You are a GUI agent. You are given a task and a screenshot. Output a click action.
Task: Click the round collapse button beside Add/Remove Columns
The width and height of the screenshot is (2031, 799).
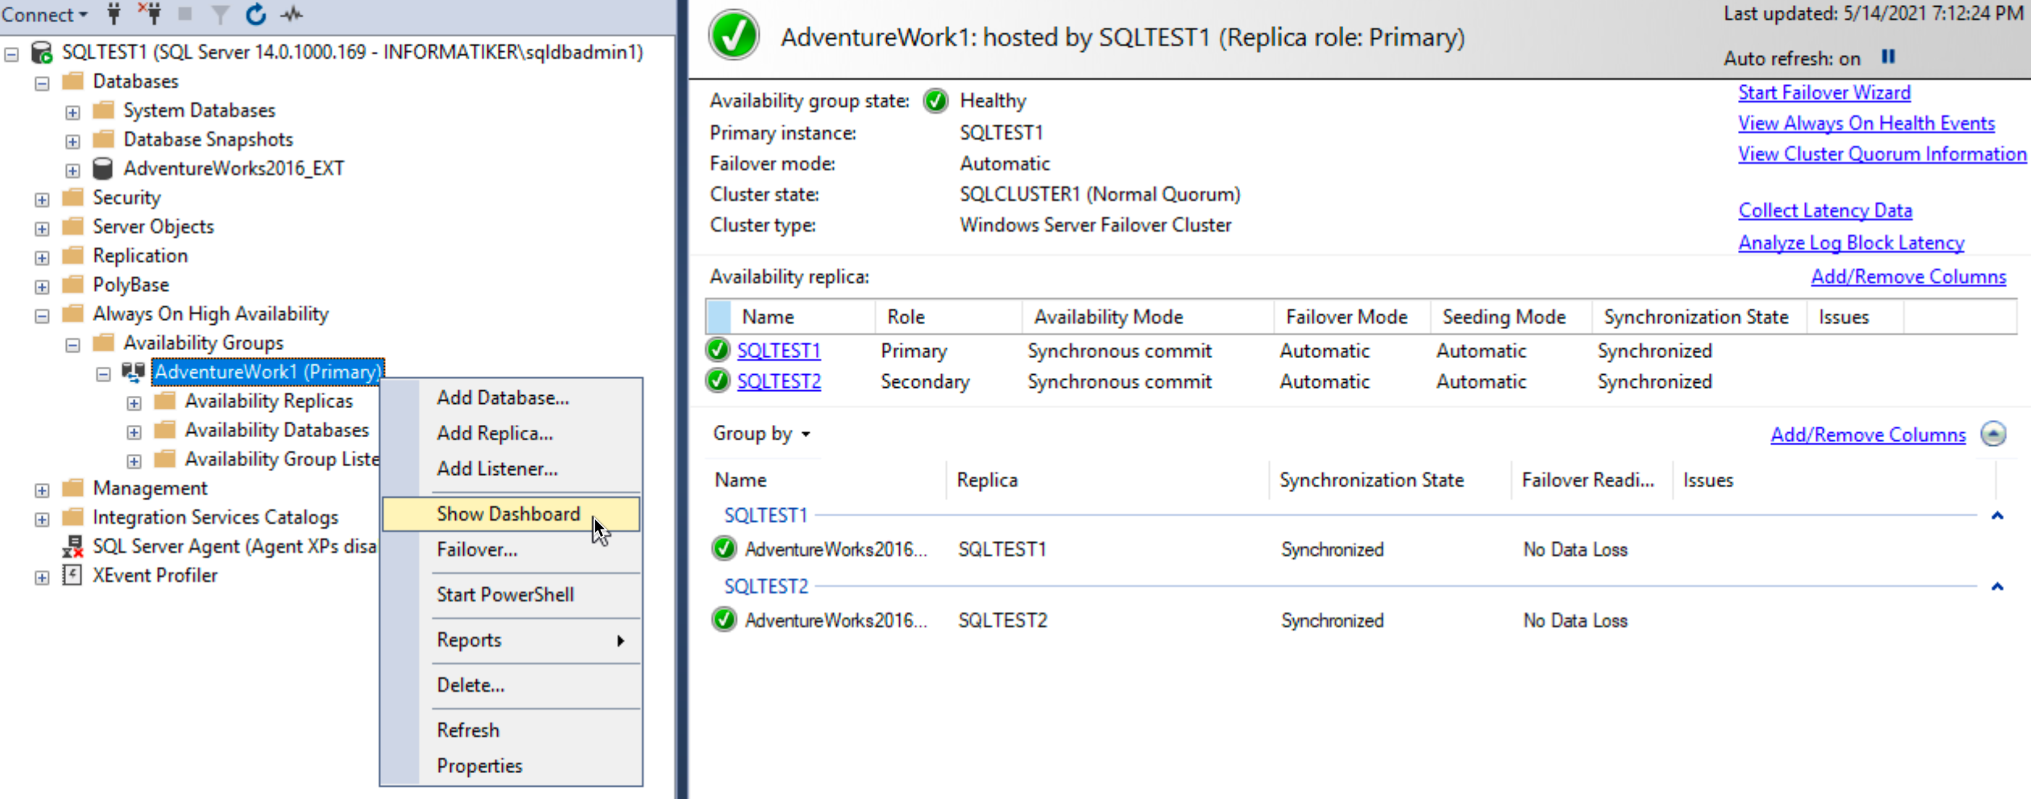click(x=1993, y=434)
